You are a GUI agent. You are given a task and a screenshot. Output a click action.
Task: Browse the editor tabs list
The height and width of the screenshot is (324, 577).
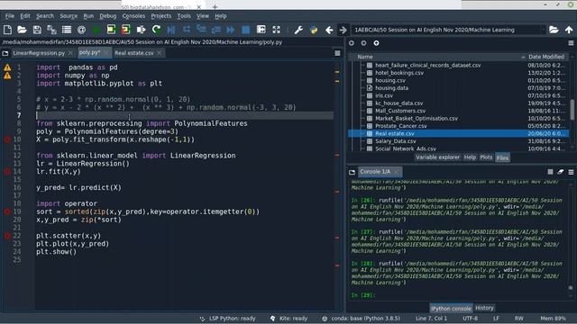5,53
